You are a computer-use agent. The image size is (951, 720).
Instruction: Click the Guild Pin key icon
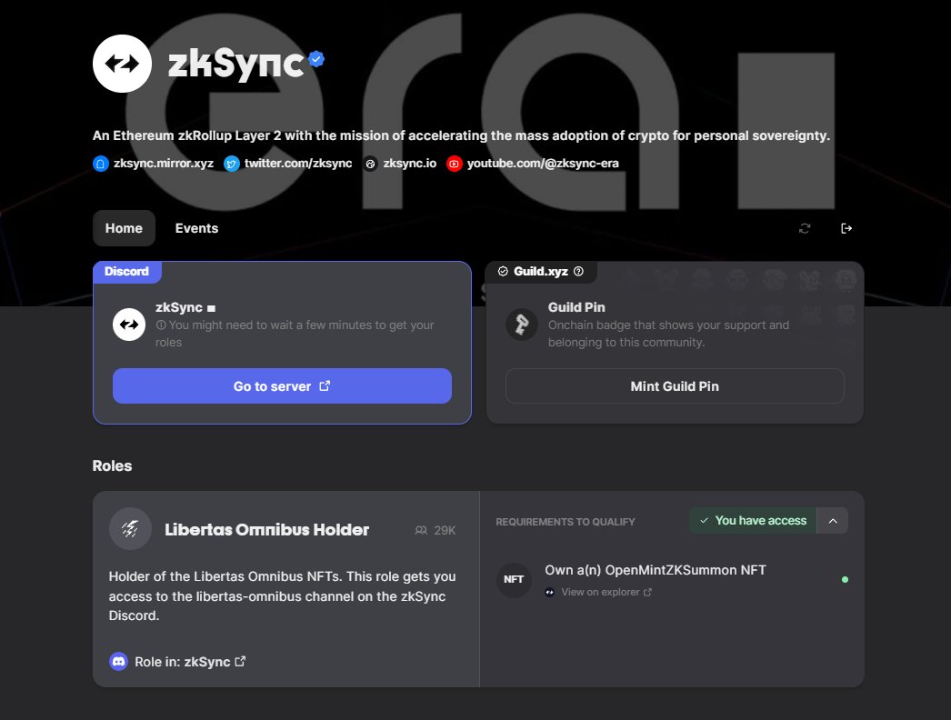click(522, 325)
